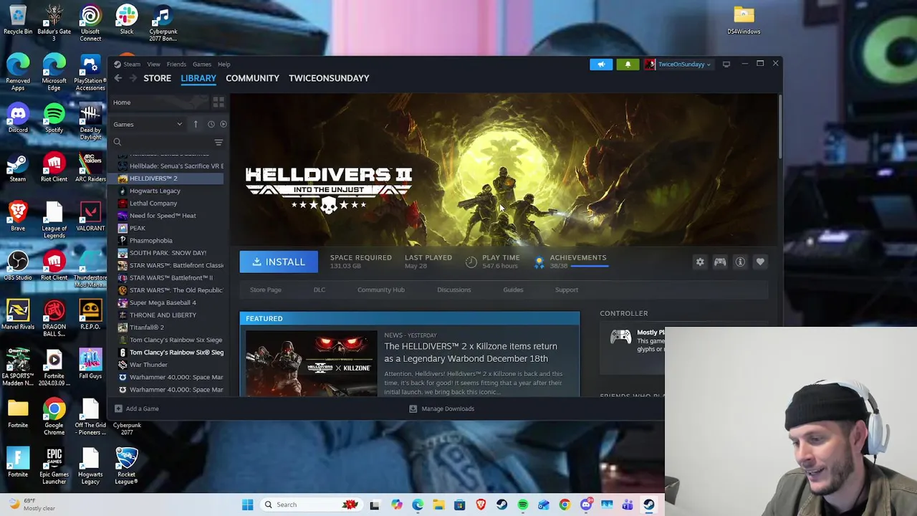Open the Store Page link
The height and width of the screenshot is (516, 917).
(266, 290)
